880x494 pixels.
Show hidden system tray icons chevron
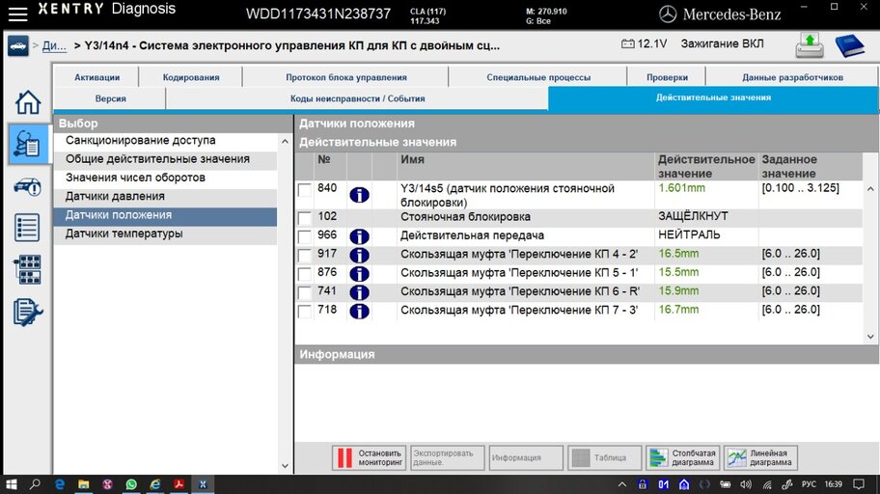tap(621, 484)
